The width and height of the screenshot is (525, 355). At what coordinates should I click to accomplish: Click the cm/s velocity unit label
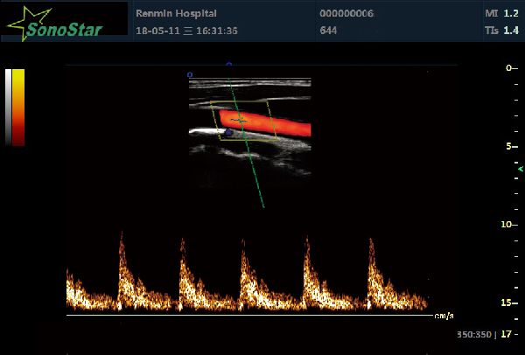coord(444,315)
